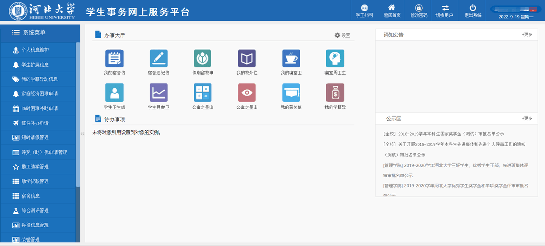Open 公寓之星申 calculator tile
Image resolution: width=545 pixels, height=246 pixels.
203,92
